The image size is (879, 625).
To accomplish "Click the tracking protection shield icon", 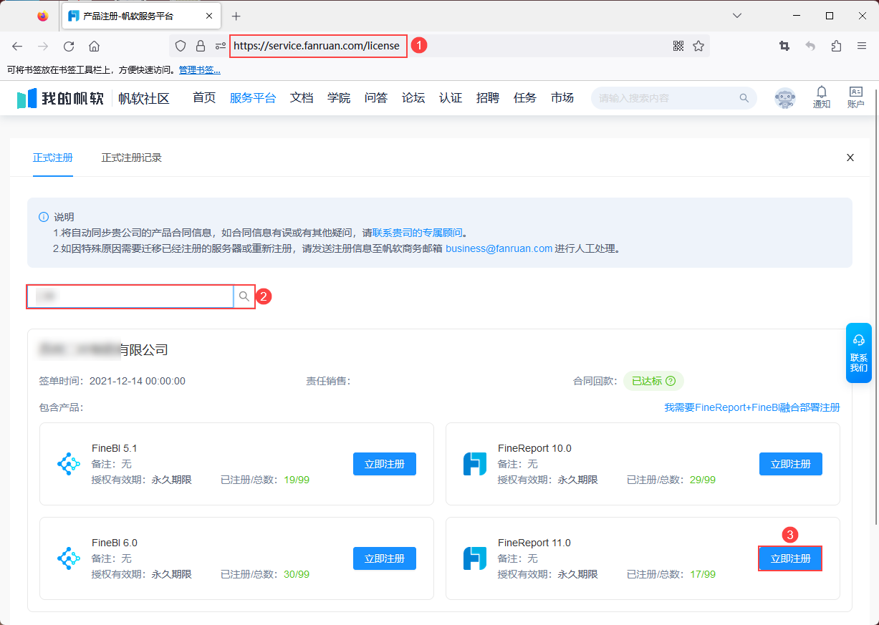I will pyautogui.click(x=181, y=46).
